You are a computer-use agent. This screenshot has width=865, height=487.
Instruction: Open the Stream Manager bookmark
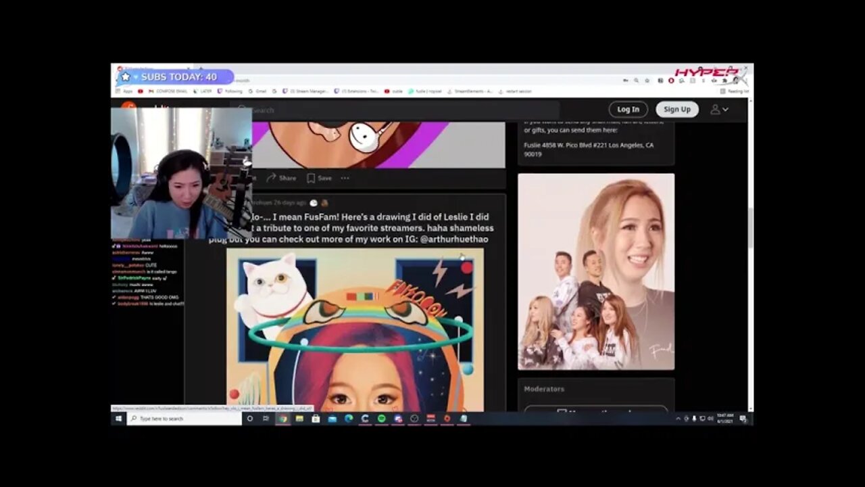tap(306, 91)
